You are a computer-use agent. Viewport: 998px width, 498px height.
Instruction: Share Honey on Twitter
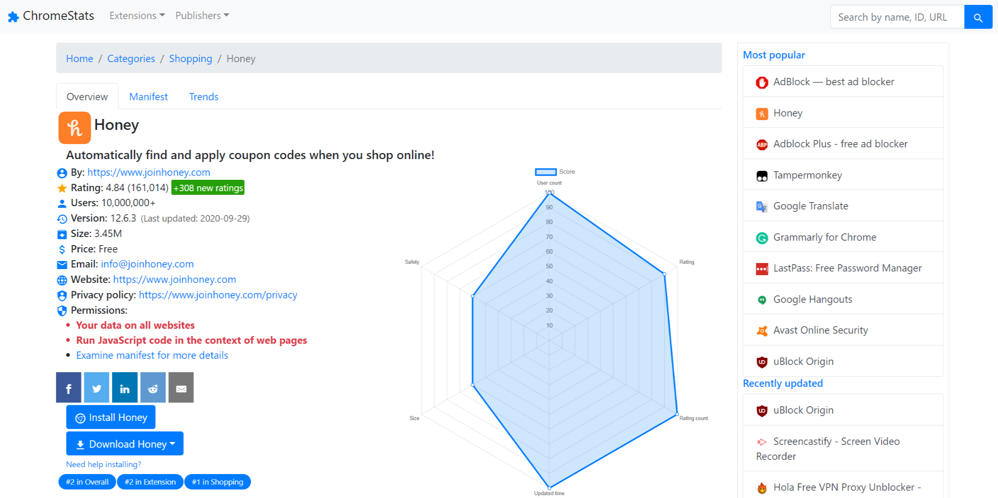click(96, 387)
